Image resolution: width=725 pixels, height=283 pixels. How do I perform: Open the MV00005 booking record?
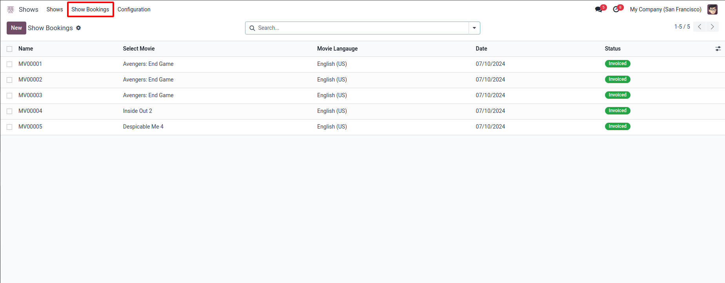pyautogui.click(x=31, y=127)
